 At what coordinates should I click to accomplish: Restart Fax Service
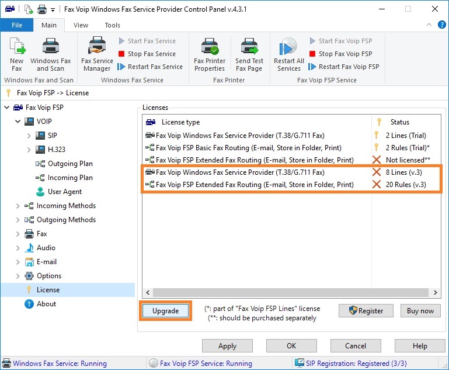click(150, 67)
